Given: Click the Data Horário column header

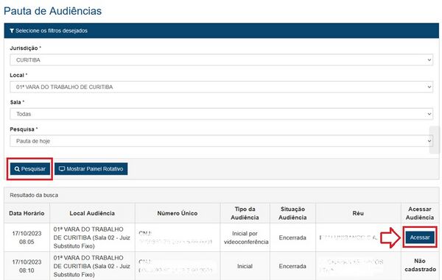Looking at the screenshot, I should pyautogui.click(x=27, y=213).
